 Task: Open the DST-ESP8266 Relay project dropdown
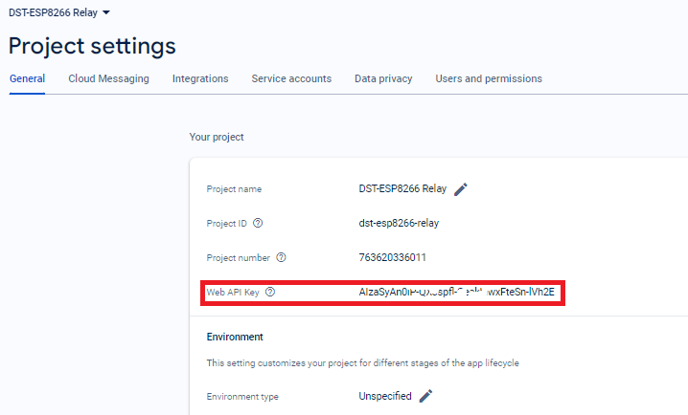click(x=59, y=12)
